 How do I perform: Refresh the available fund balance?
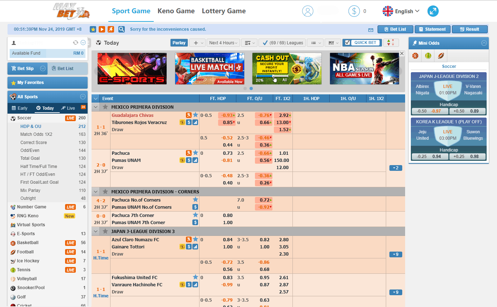[75, 43]
